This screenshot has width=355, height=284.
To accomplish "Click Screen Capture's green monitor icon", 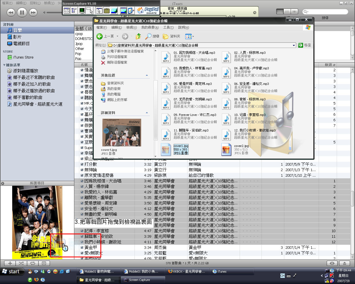I will click(x=82, y=11).
